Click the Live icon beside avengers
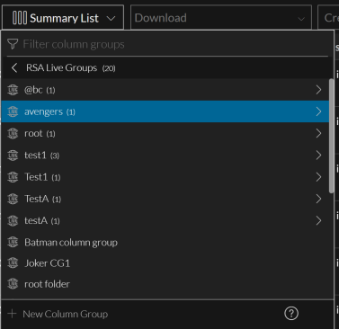 pos(13,111)
